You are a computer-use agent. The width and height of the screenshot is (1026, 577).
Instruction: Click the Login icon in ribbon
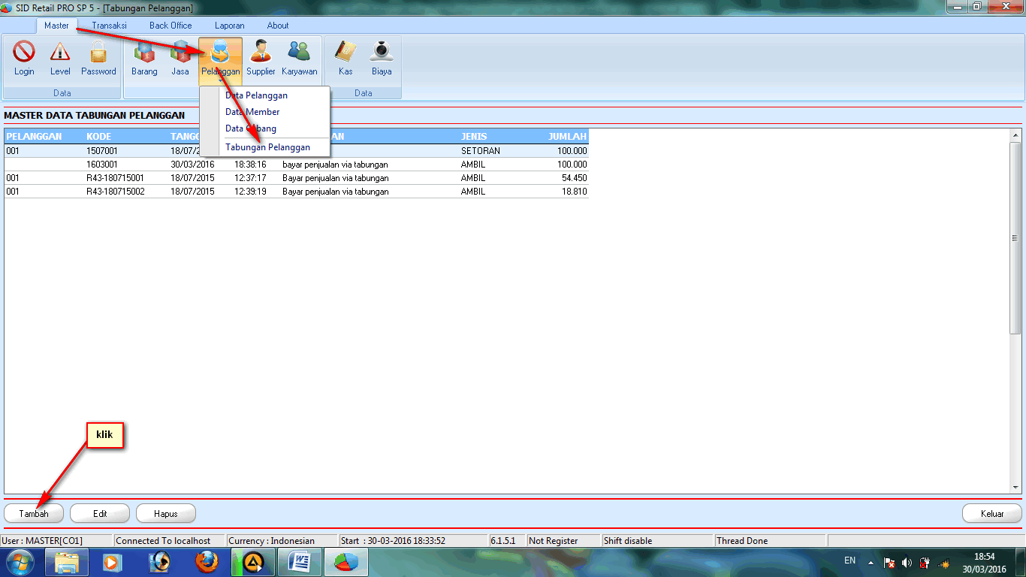(24, 59)
